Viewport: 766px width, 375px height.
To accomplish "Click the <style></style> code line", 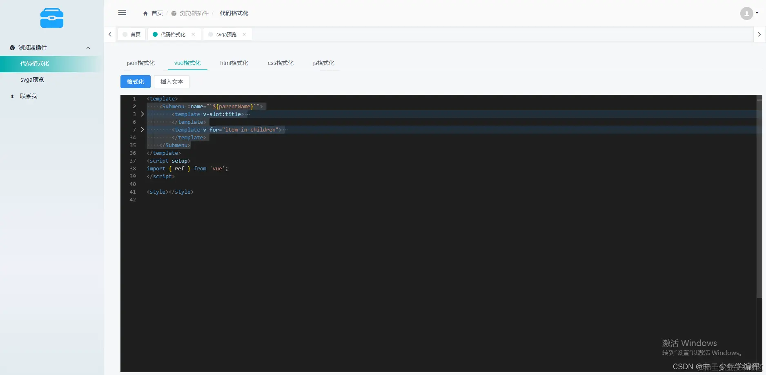I will point(170,192).
